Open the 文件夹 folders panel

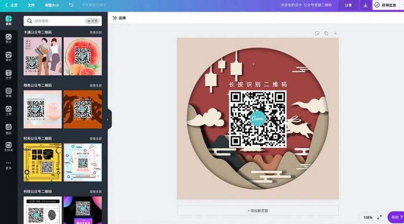pos(9,147)
